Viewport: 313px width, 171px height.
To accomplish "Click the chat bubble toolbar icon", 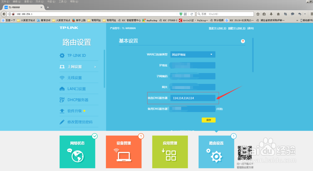I will 292,14.
